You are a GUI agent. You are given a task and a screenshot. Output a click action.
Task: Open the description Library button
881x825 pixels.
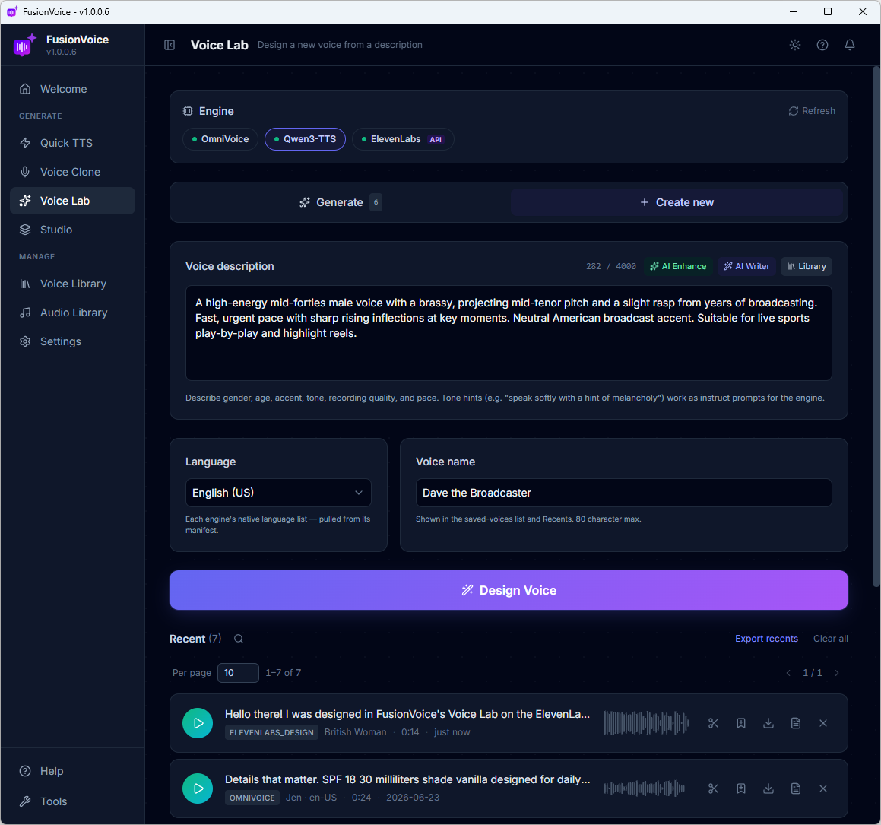coord(807,266)
